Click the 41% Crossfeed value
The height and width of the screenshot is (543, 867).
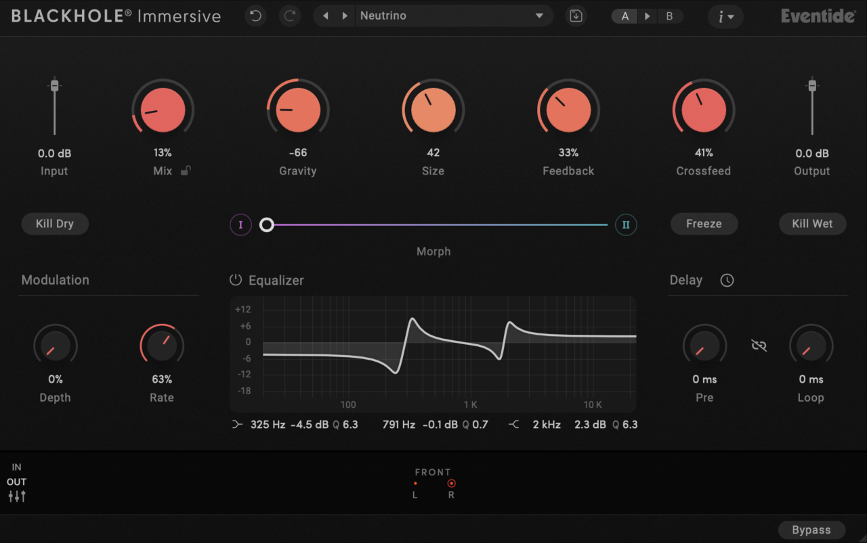704,153
